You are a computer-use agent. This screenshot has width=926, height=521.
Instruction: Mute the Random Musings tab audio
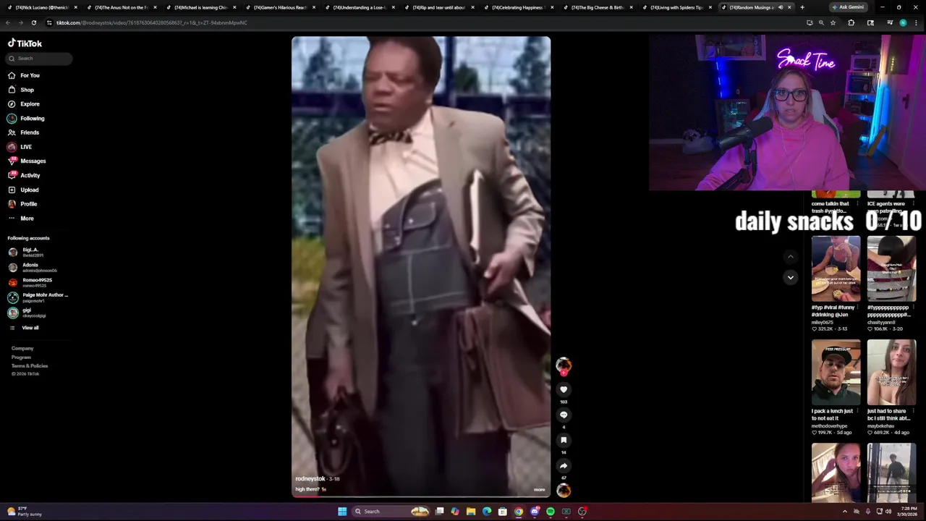pyautogui.click(x=781, y=7)
